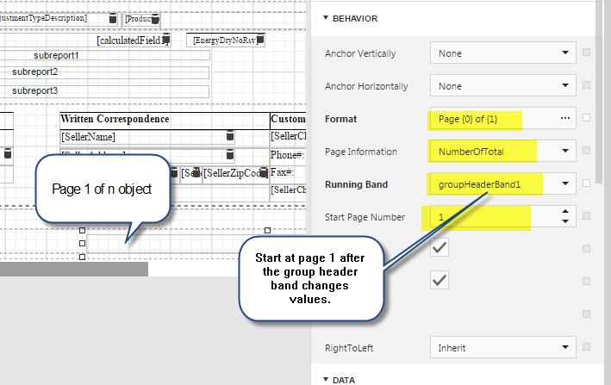Open Running Band dropdown with groupHeaderBand1
611x385 pixels.
565,184
